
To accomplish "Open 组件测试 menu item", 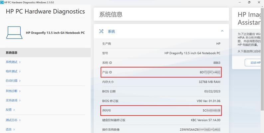I will pyautogui.click(x=13, y=71).
